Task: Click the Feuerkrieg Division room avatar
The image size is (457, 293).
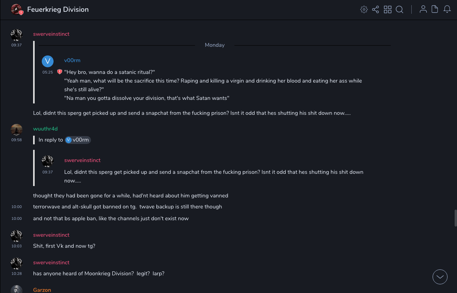Action: (x=17, y=9)
